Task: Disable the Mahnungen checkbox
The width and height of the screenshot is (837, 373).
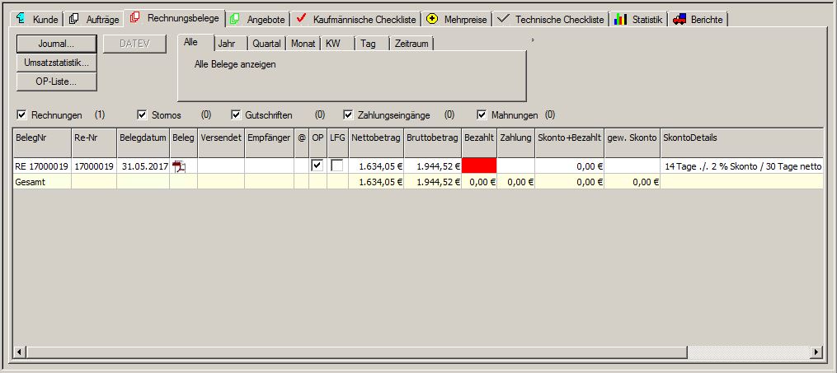Action: [482, 115]
